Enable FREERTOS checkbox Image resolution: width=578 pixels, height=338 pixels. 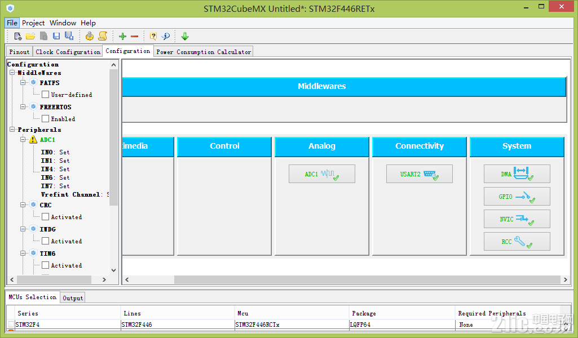click(x=45, y=119)
